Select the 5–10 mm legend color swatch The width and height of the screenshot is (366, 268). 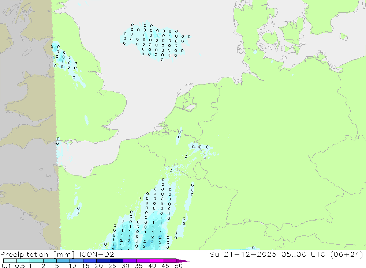point(63,261)
